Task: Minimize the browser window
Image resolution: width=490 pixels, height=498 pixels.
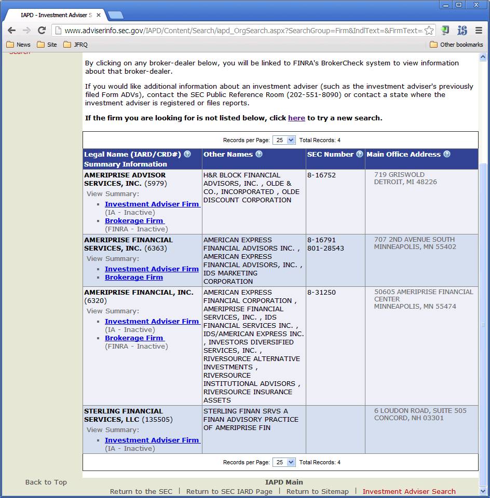Action: [x=446, y=5]
